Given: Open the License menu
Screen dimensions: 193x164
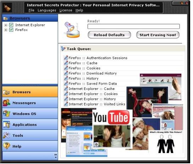Looking at the screenshot, I should pyautogui.click(x=66, y=10).
